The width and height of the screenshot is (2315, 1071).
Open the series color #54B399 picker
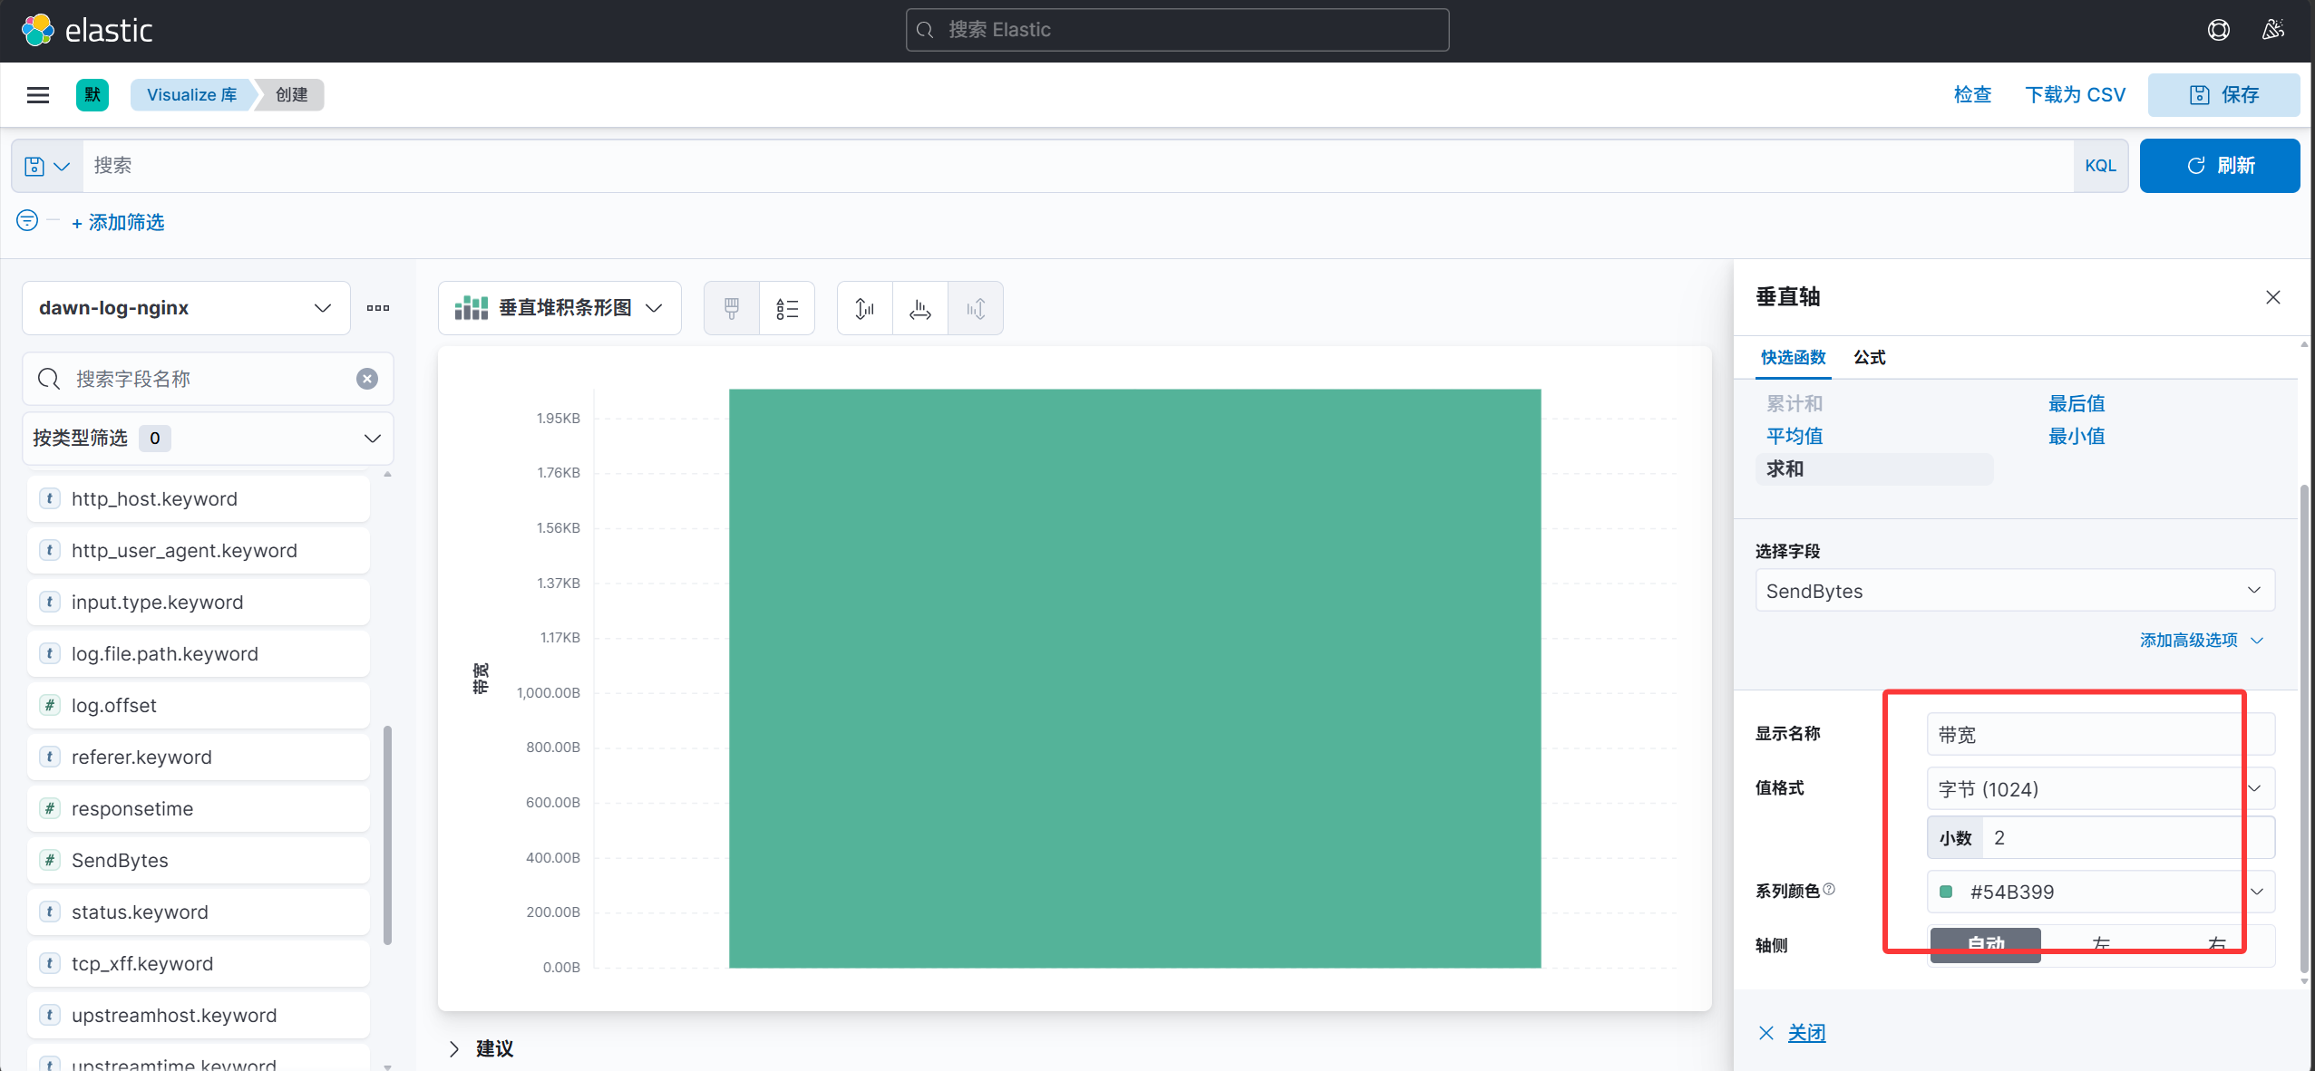(2100, 892)
